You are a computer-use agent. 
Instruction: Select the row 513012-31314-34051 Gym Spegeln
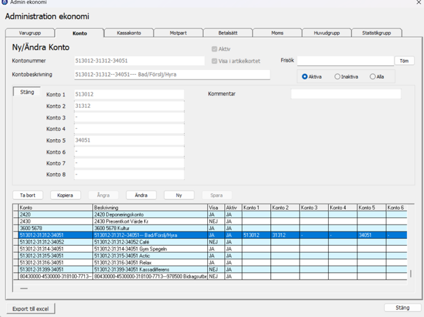(x=210, y=249)
